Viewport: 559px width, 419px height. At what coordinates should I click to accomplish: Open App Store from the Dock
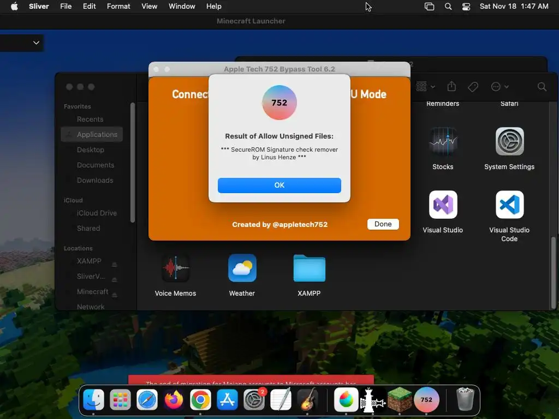pos(227,399)
